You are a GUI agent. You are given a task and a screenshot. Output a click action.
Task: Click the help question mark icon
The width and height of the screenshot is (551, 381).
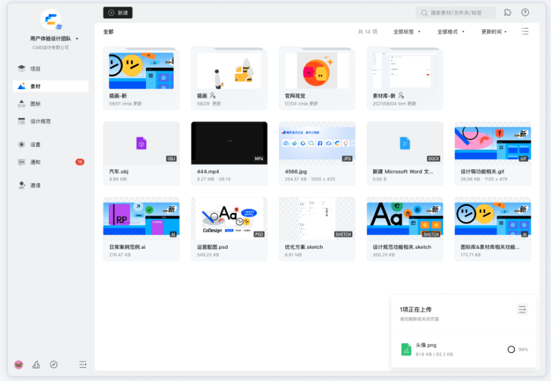pyautogui.click(x=525, y=12)
